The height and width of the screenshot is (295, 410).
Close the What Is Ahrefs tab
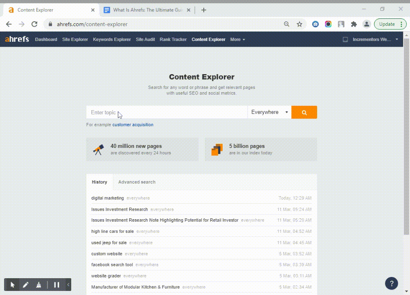[189, 10]
